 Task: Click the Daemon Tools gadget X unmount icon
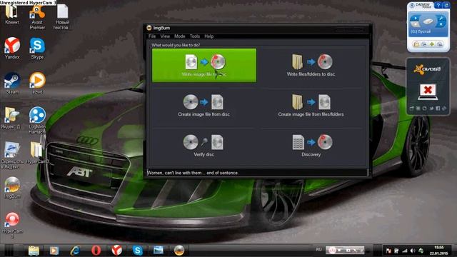pyautogui.click(x=441, y=24)
